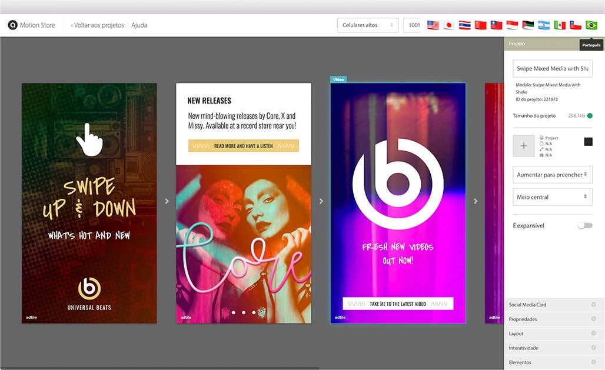Open the Meio central position dropdown

pyautogui.click(x=553, y=197)
